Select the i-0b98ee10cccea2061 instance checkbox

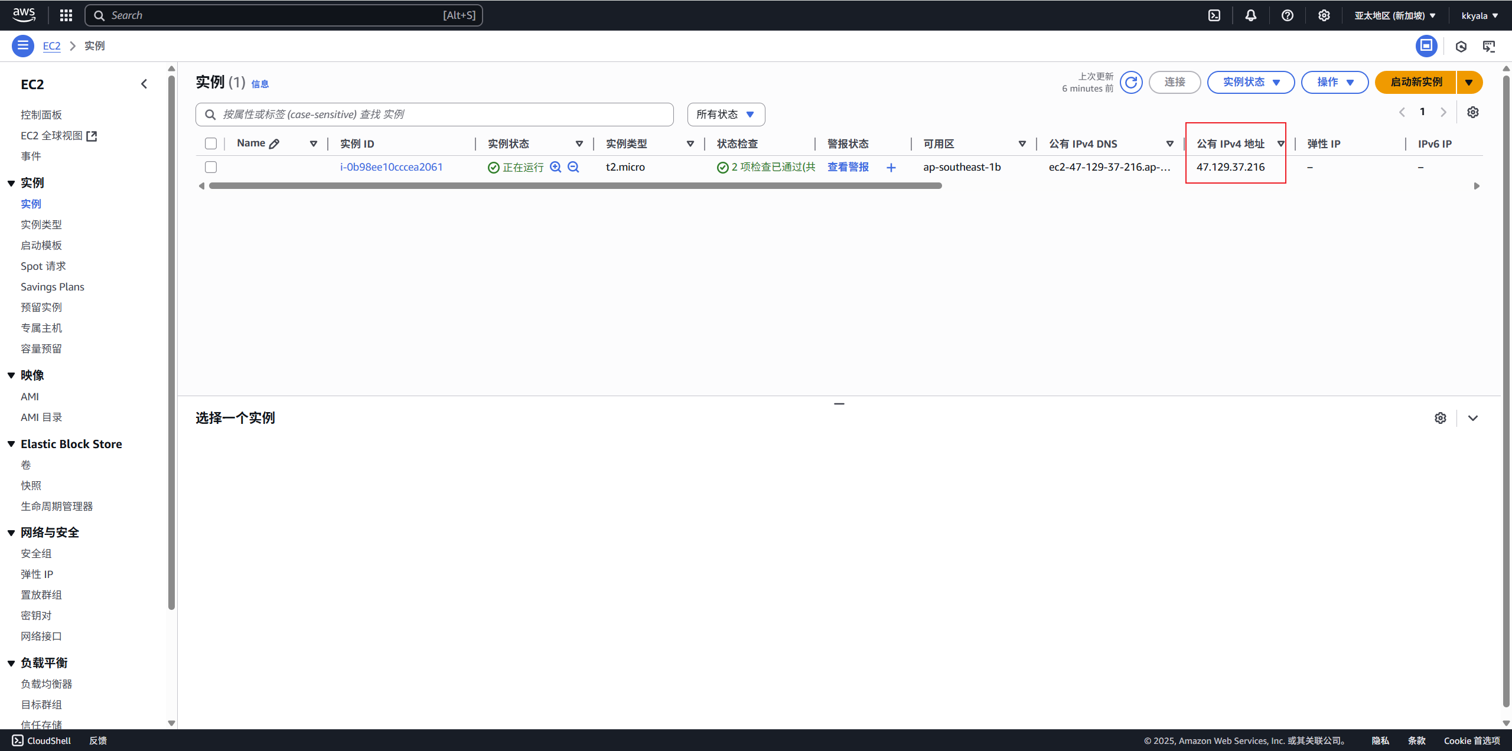(211, 167)
